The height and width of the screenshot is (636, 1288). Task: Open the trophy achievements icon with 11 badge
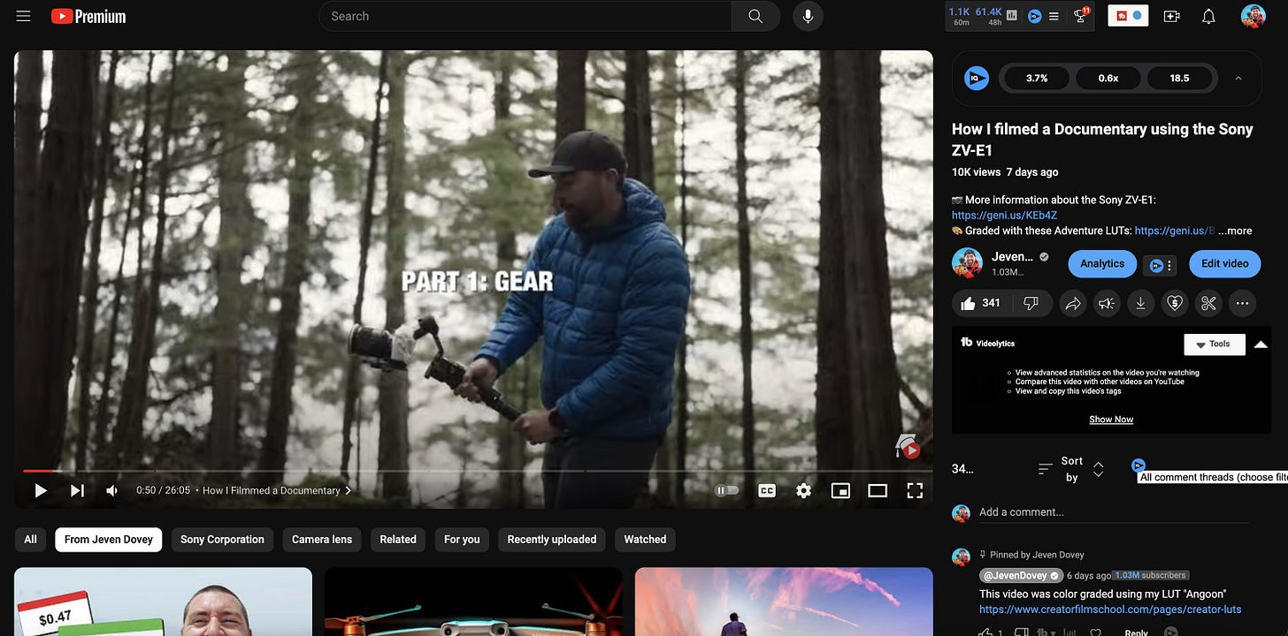[1081, 15]
